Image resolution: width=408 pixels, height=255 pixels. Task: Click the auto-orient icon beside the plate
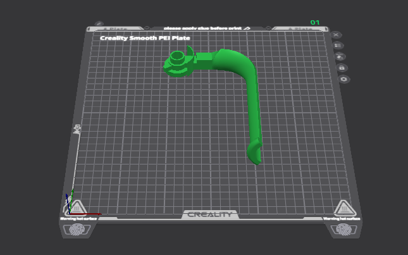(340, 56)
